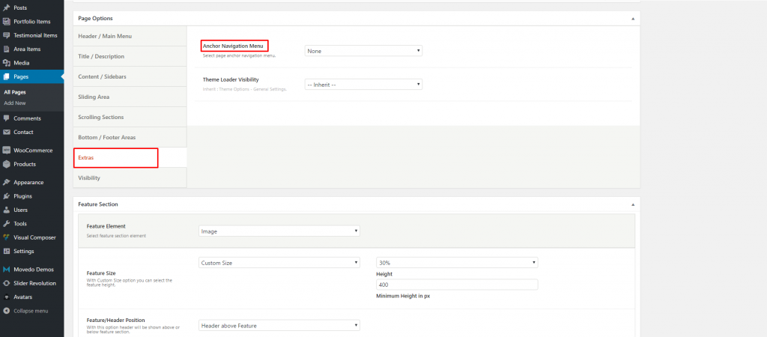Click the Height input field showing 400
The image size is (767, 337).
click(x=456, y=285)
